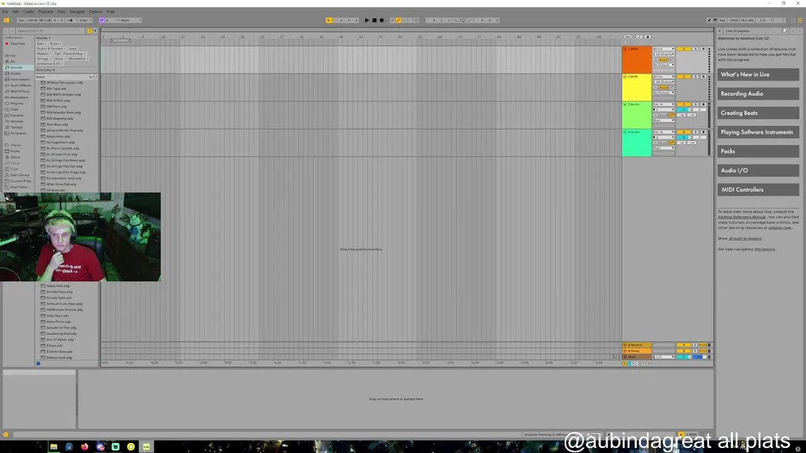Open the File menu
This screenshot has width=806, height=453.
pos(5,11)
